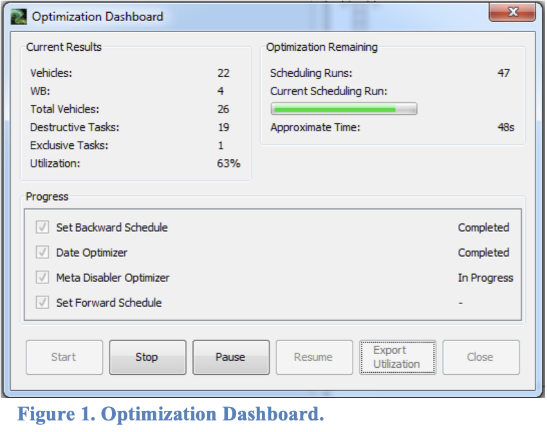Screen dimensions: 547x432
Task: Click the Completed status beside Date Optimizer
Action: pyautogui.click(x=483, y=253)
